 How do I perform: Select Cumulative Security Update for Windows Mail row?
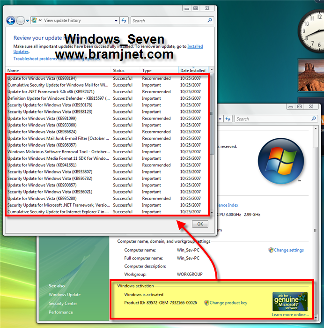pos(107,85)
